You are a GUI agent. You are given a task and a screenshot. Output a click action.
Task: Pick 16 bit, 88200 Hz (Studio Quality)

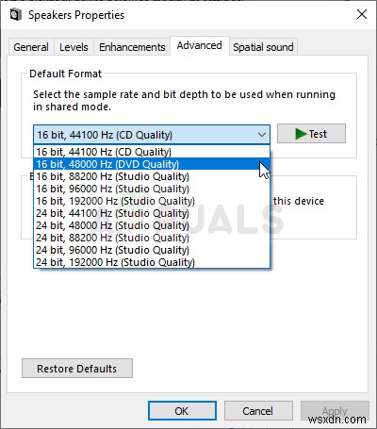click(x=152, y=176)
